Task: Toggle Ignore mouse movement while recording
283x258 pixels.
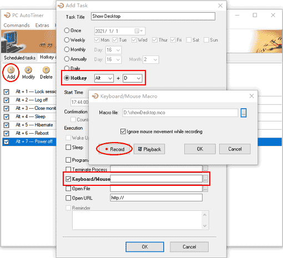Action: coord(123,131)
